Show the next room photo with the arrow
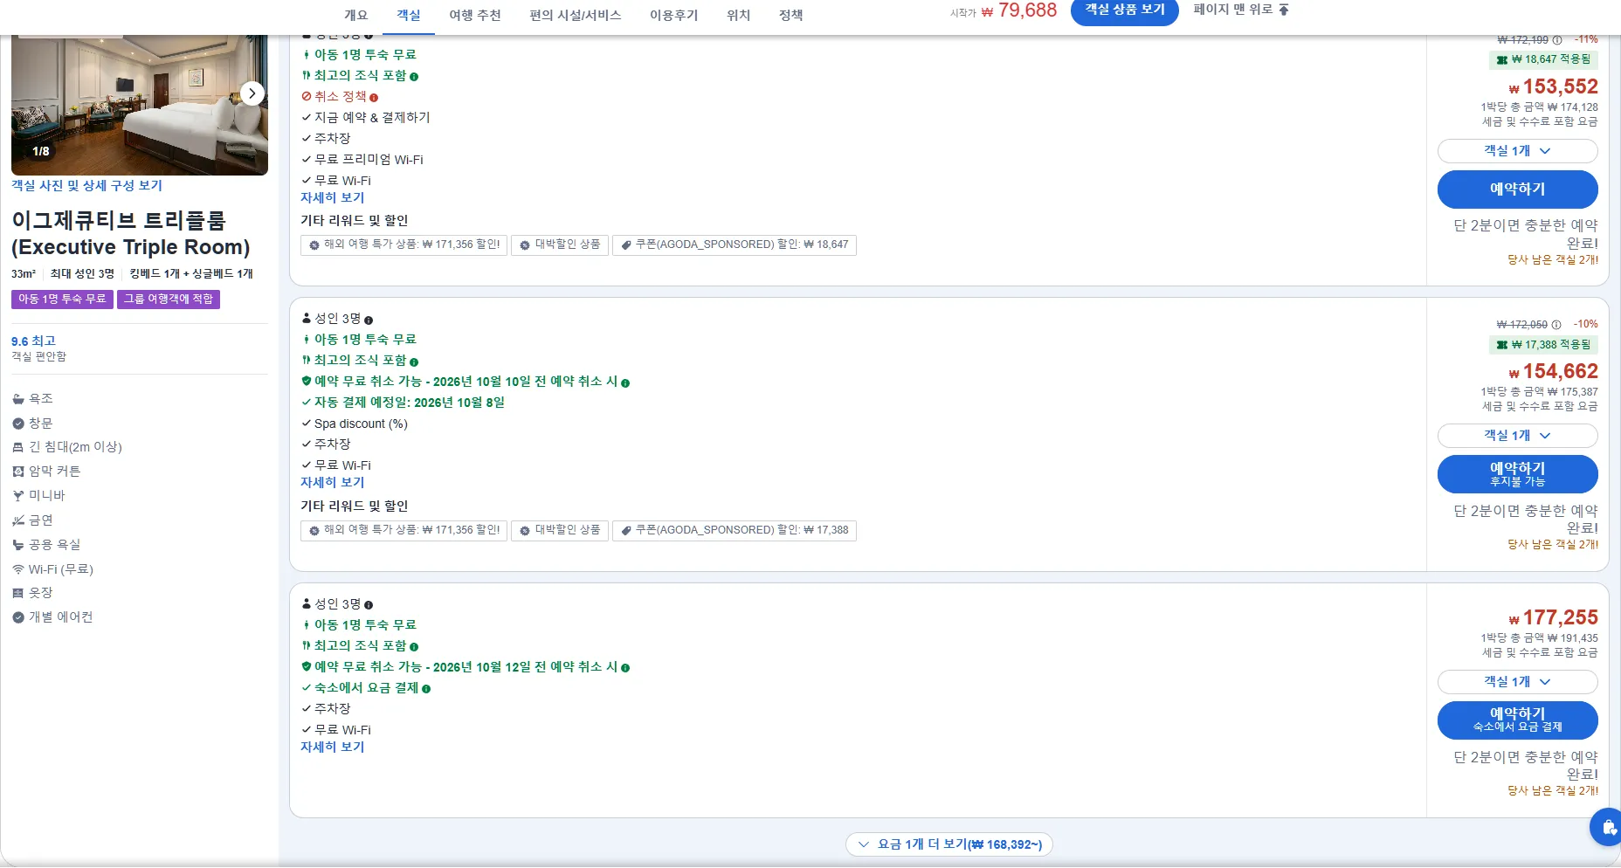Image resolution: width=1621 pixels, height=868 pixels. tap(252, 93)
